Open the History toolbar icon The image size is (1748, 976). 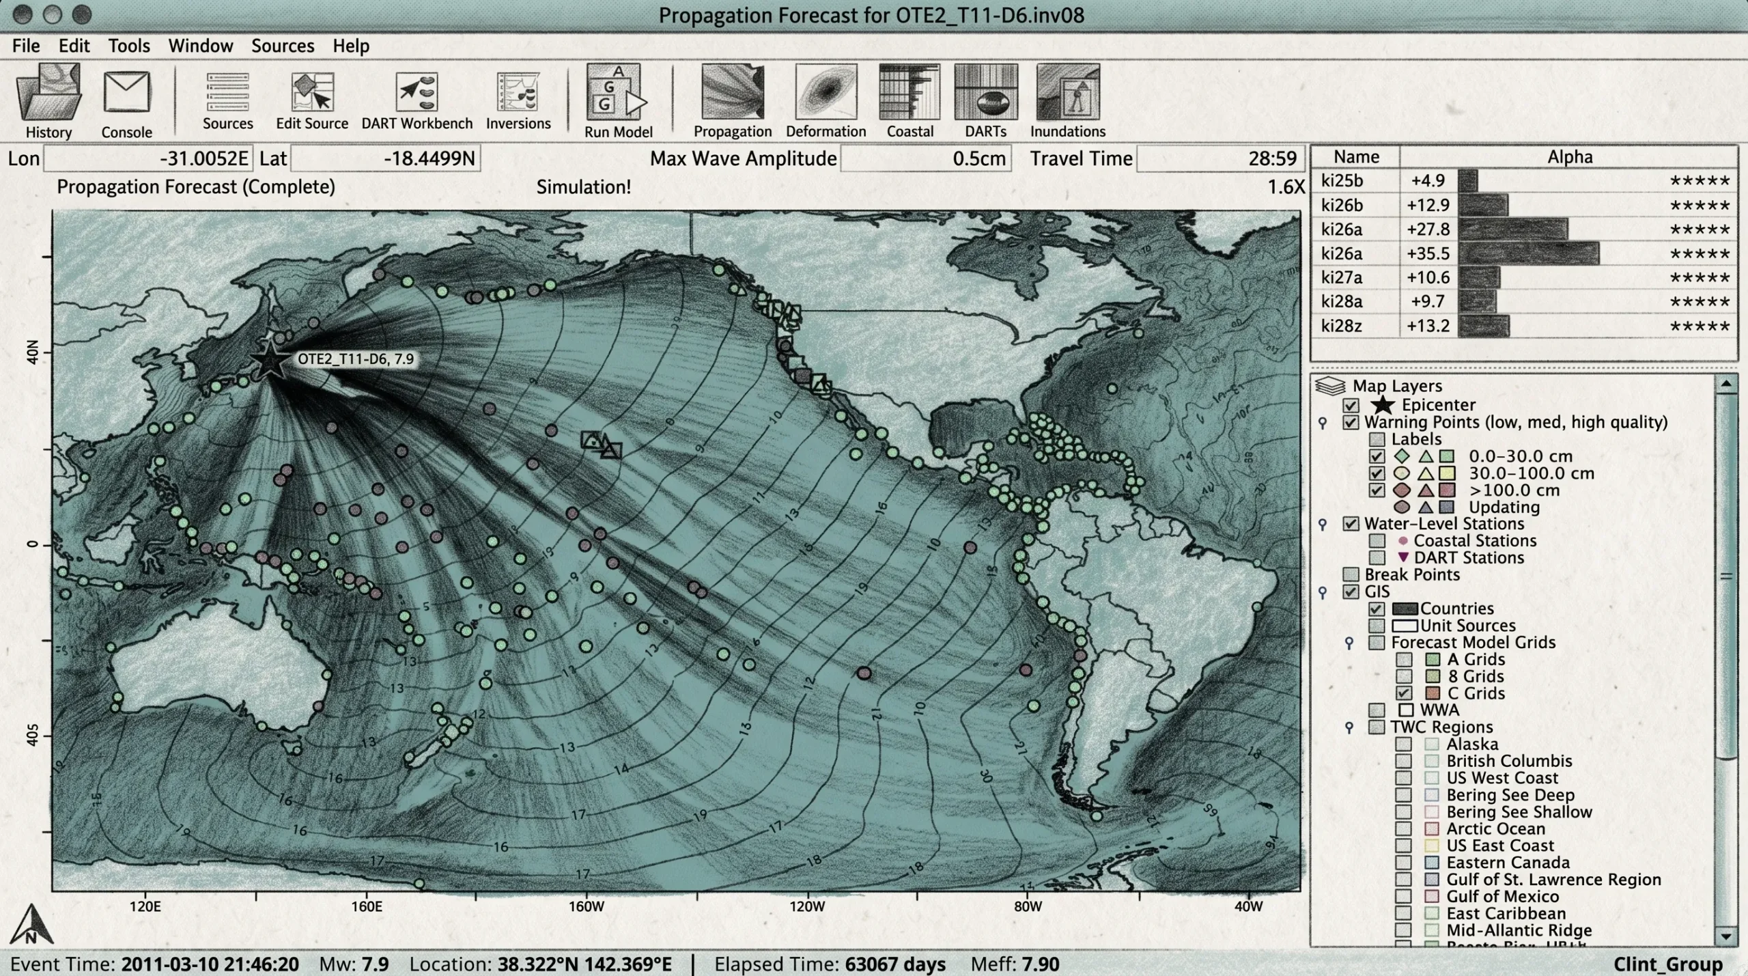coord(49,92)
